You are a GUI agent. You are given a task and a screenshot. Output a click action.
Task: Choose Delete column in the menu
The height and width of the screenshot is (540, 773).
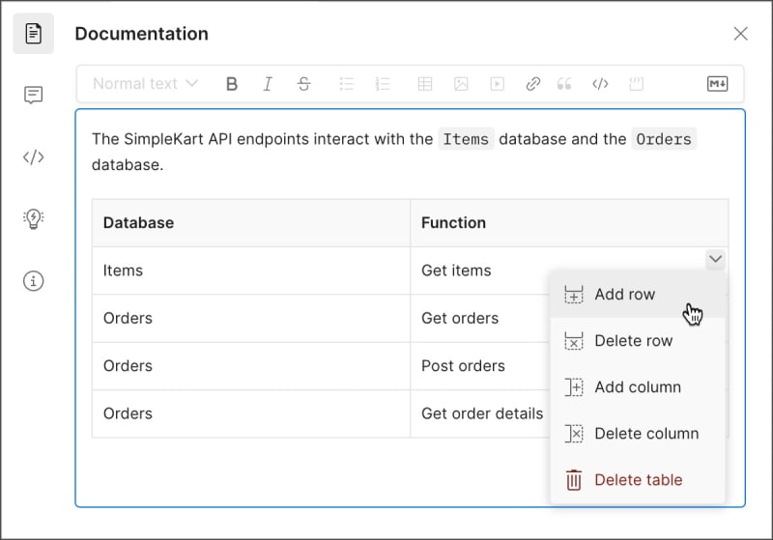[x=645, y=434]
